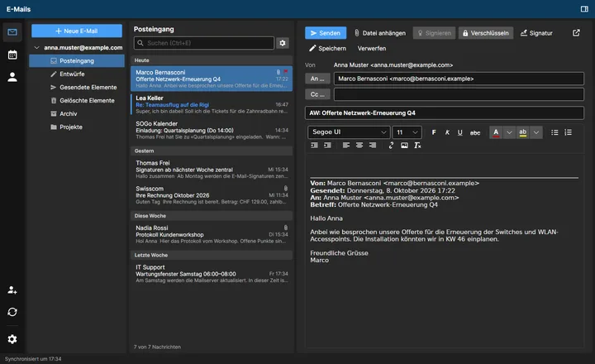This screenshot has height=364, width=595.
Task: Click the synchronize refresh icon
Action: pyautogui.click(x=12, y=312)
